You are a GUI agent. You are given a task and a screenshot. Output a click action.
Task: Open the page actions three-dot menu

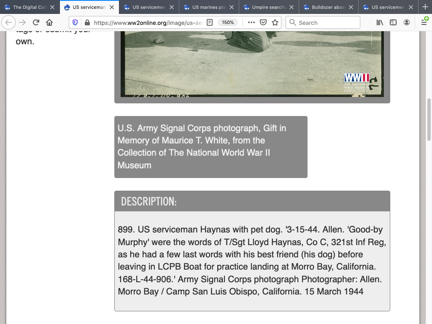click(x=251, y=23)
